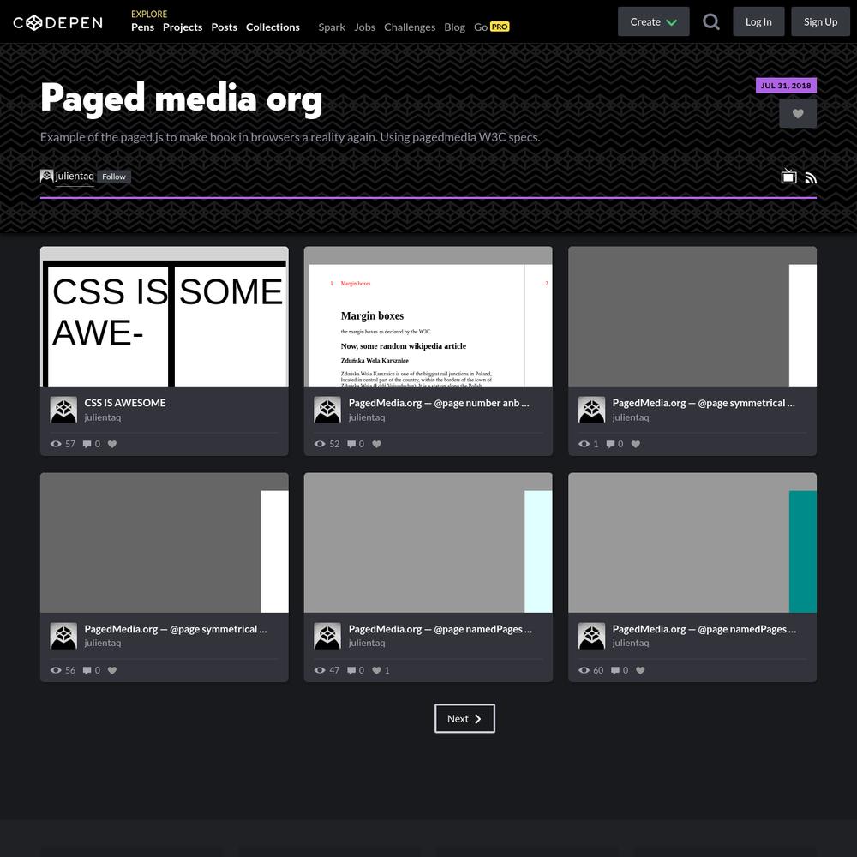Click views eye icon on 52-view pen
Screen dimensions: 857x857
pos(320,444)
